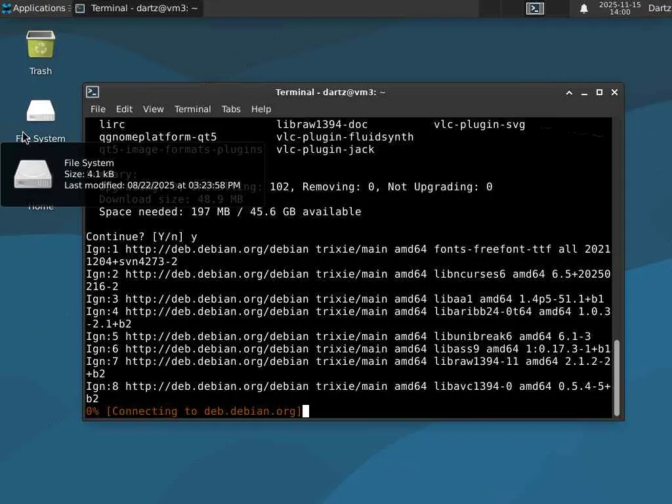Click the terminal launcher icon in the panel

pos(535,8)
